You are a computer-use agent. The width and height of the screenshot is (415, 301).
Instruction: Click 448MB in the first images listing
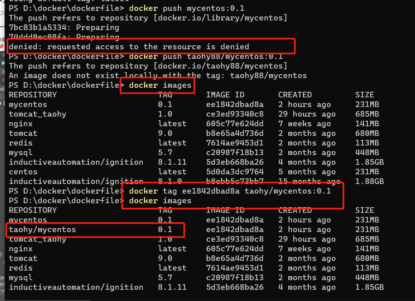click(367, 153)
